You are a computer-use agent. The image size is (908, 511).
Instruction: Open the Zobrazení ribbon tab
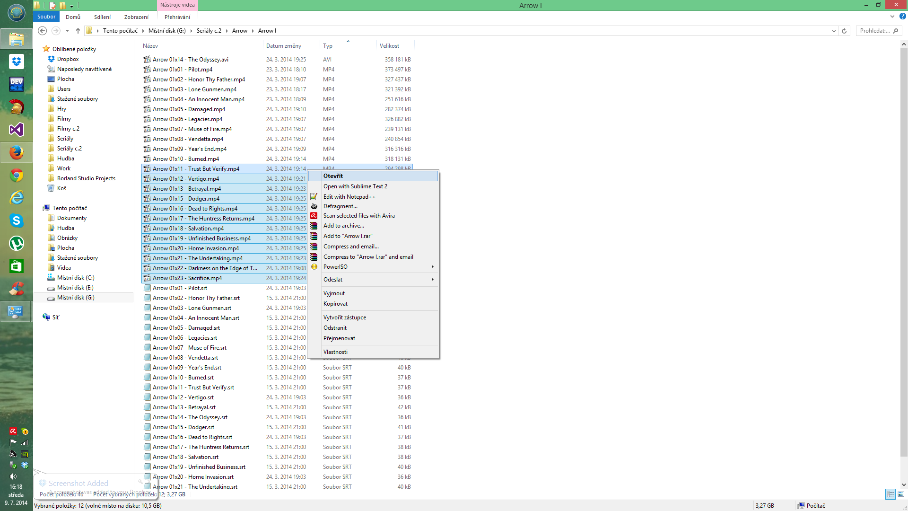[136, 17]
